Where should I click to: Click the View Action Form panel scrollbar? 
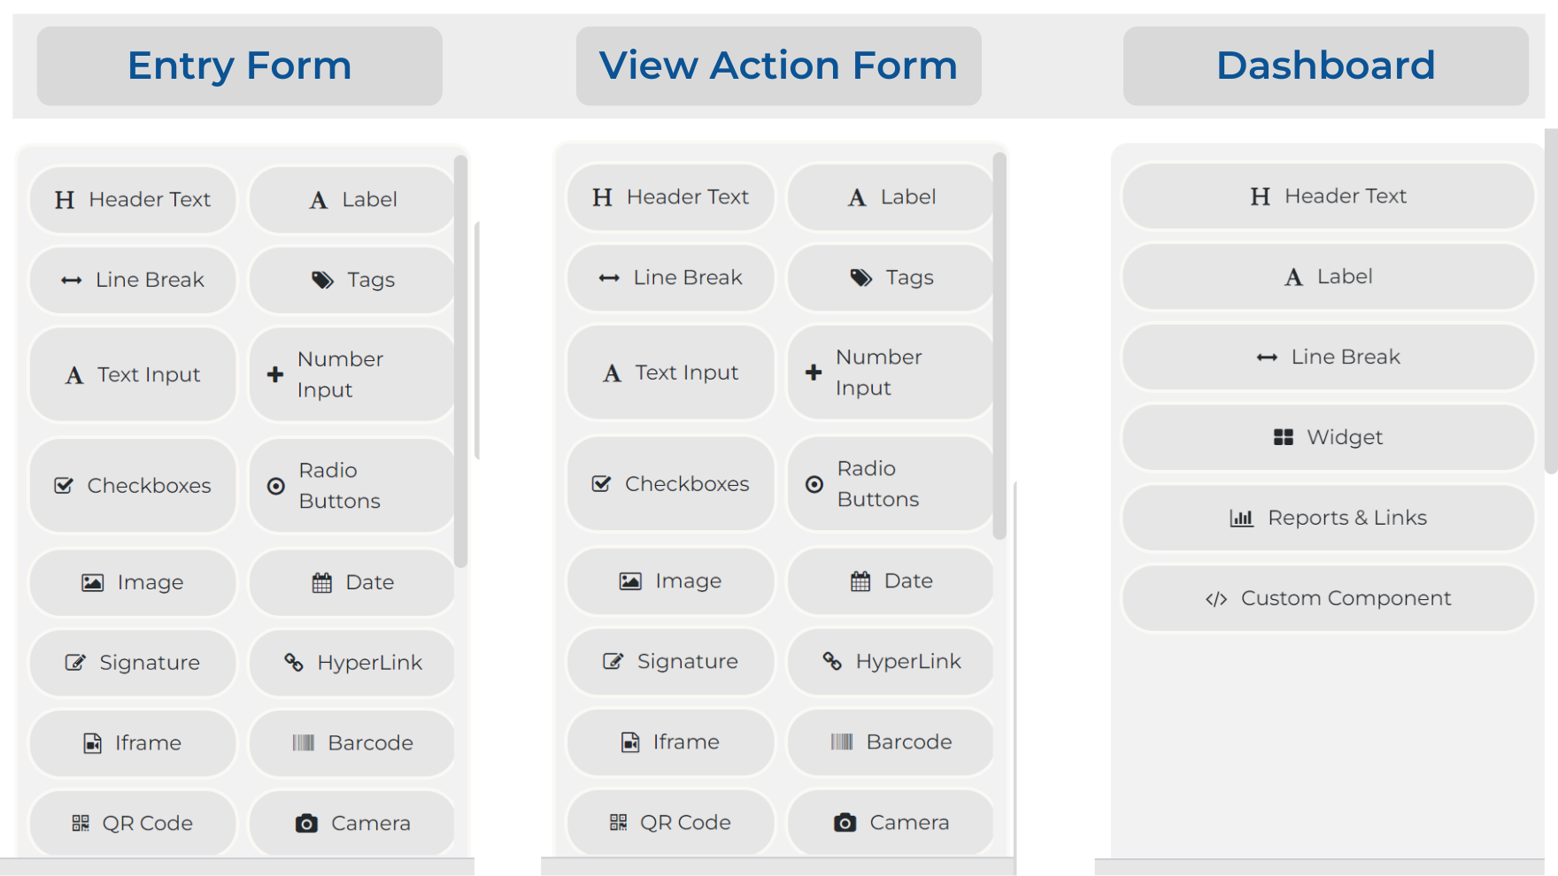(x=999, y=346)
